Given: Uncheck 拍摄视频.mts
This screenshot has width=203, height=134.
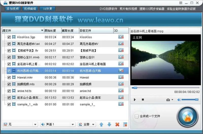Looking at the screenshot, I should pyautogui.click(x=9, y=84).
